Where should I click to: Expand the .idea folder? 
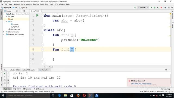(6, 17)
